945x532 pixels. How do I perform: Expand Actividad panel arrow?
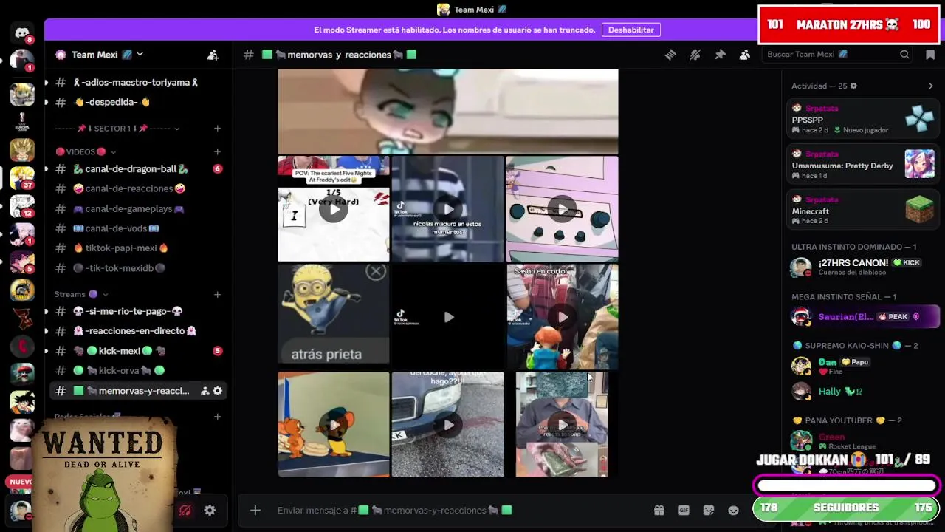[930, 86]
